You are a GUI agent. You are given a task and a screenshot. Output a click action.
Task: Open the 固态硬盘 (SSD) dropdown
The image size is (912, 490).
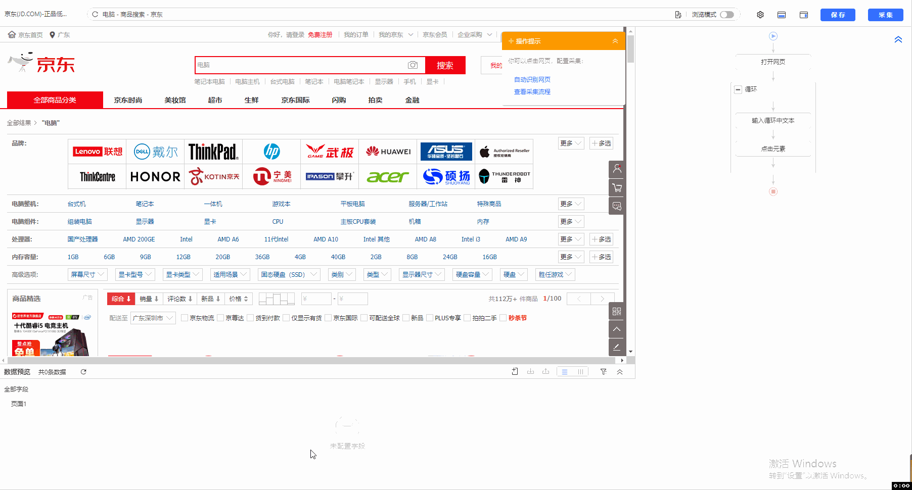(289, 275)
